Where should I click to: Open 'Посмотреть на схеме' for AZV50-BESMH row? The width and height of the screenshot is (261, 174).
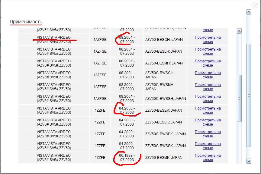[x=208, y=63]
